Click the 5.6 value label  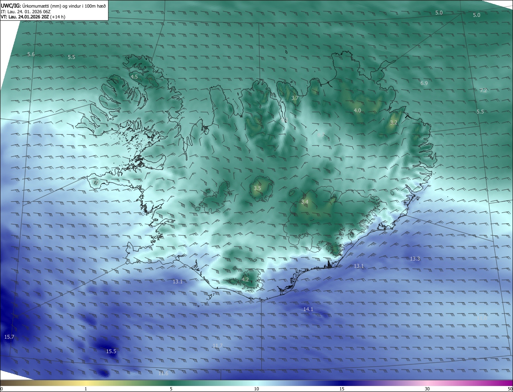31,54
